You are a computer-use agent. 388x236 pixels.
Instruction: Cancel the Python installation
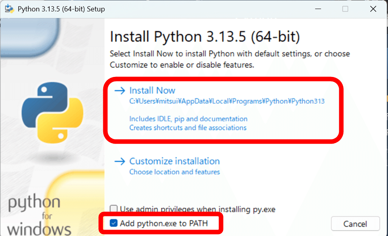click(355, 223)
